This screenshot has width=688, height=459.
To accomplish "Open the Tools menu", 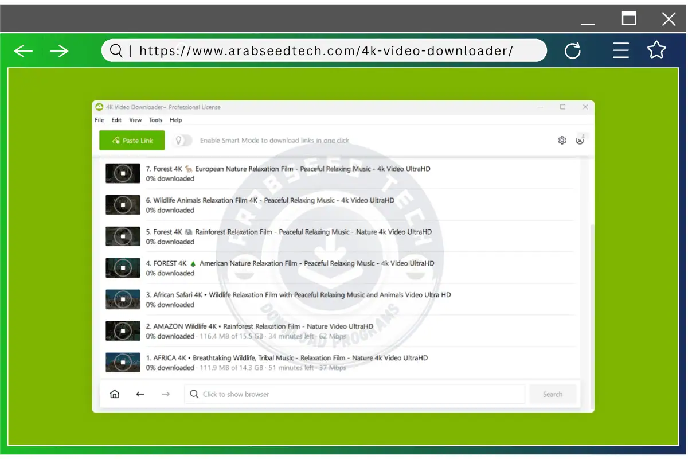I will 155,120.
